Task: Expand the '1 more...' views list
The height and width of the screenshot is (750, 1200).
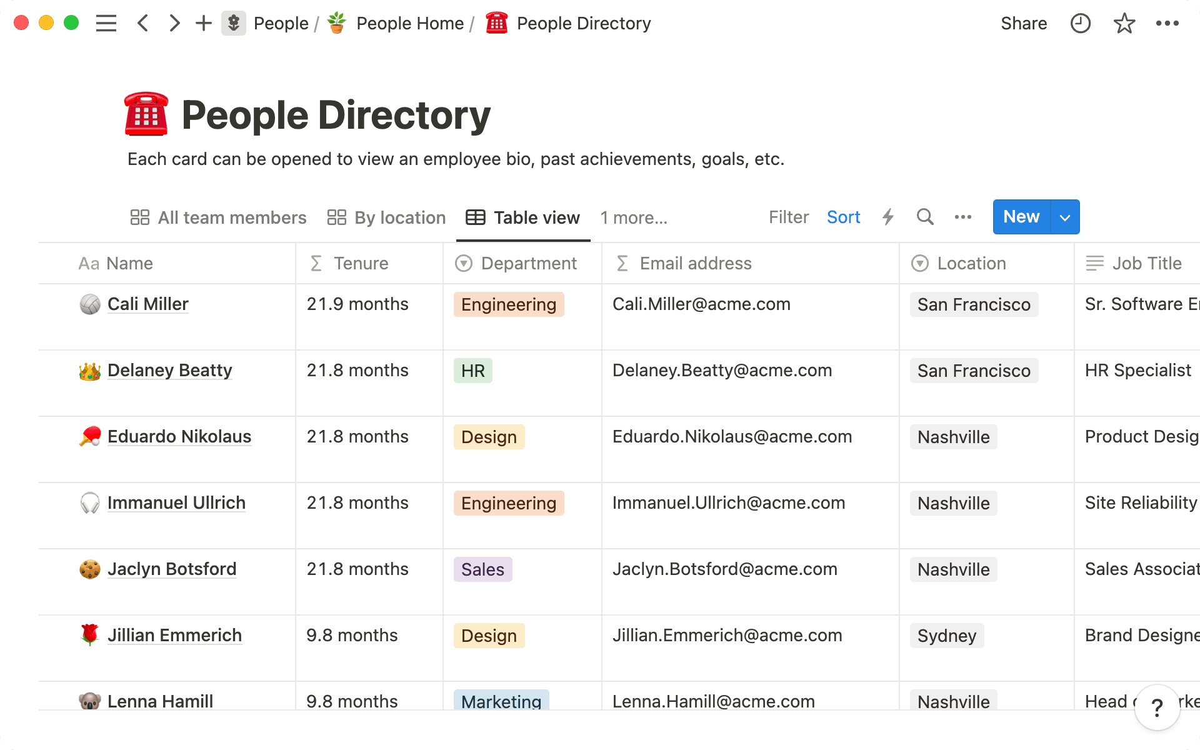Action: 634,217
